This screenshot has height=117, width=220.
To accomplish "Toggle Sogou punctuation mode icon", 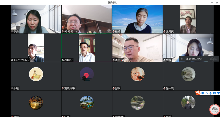I will (207, 93).
